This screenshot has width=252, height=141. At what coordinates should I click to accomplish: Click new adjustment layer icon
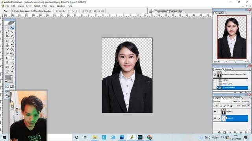[235, 132]
